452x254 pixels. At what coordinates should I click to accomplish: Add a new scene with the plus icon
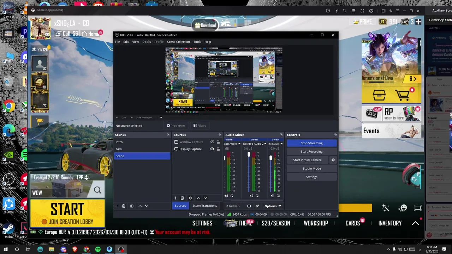coord(117,206)
